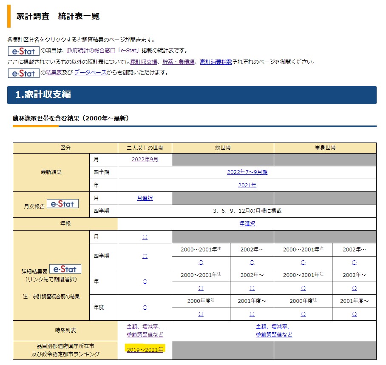Click the 年度 row ○ under 二人以上の世帯
Image resolution: width=386 pixels, height=365 pixels.
(145, 307)
